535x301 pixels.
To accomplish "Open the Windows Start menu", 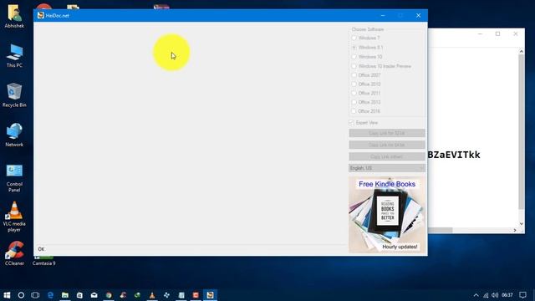I will coord(7,295).
